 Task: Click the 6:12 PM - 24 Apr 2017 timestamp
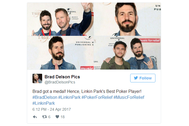52,109
